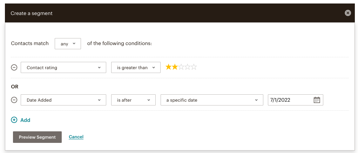
Task: Click the plus icon beside Add
Action: coord(14,120)
